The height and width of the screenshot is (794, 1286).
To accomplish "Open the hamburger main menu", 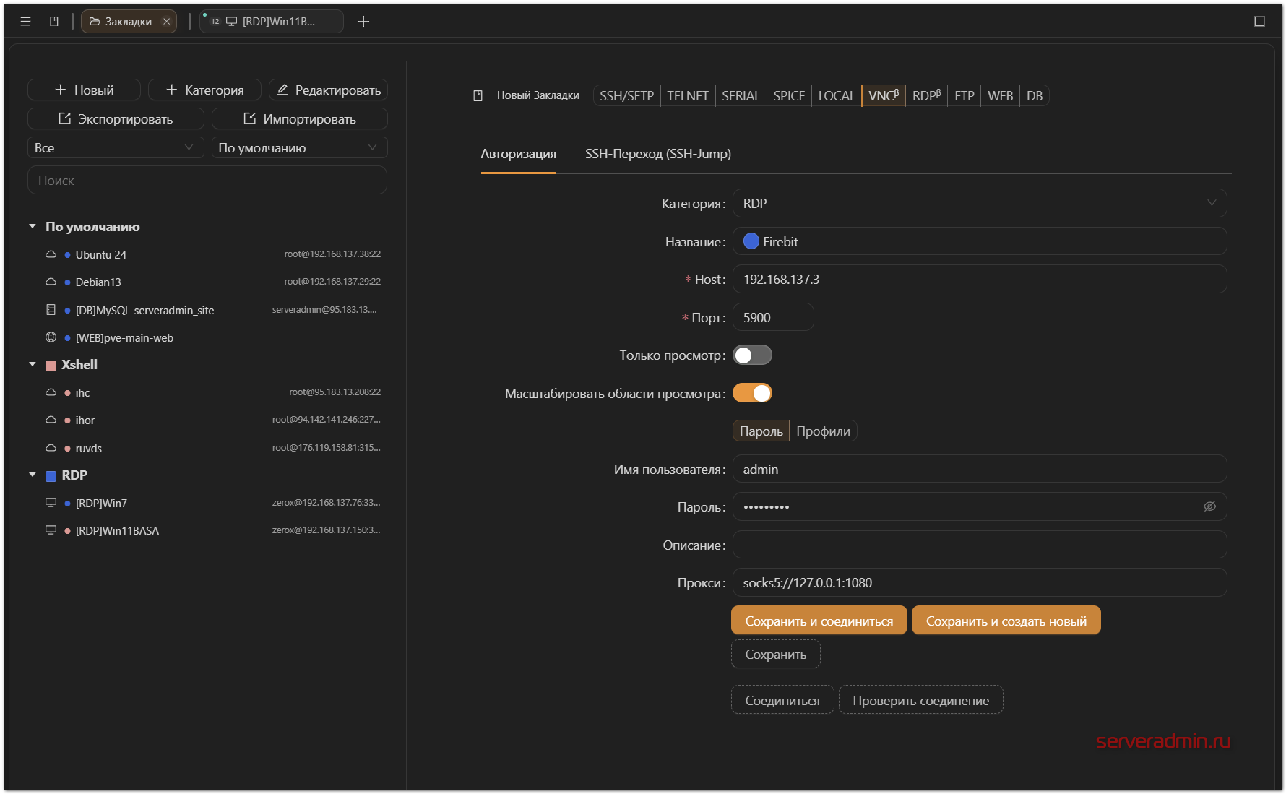I will [x=25, y=22].
